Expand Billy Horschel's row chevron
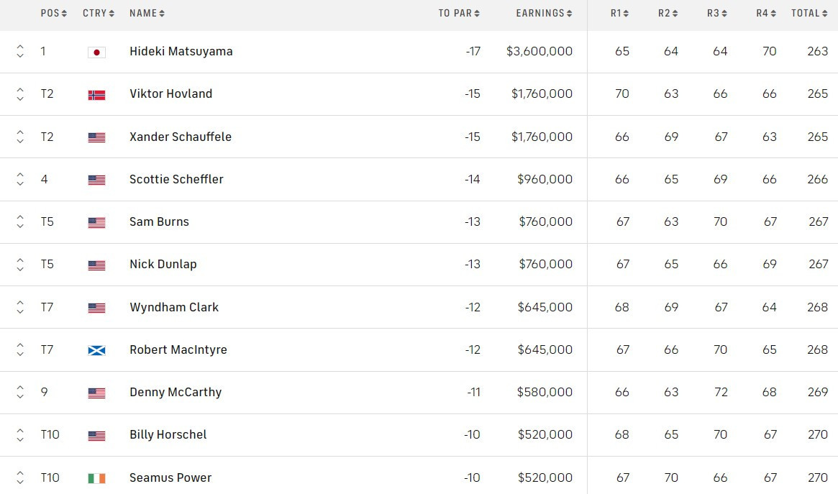The height and width of the screenshot is (494, 838). tap(20, 435)
